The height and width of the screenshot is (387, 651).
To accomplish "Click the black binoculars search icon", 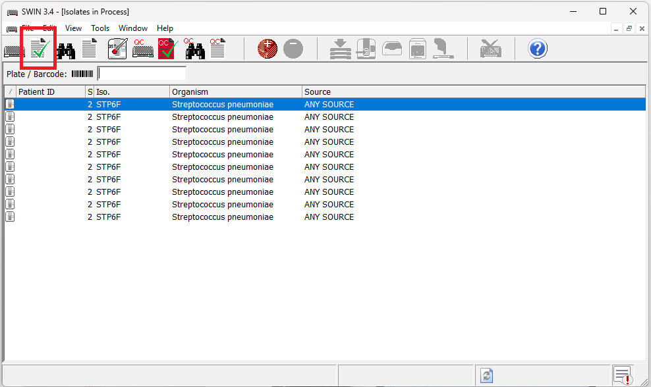I will tap(66, 51).
